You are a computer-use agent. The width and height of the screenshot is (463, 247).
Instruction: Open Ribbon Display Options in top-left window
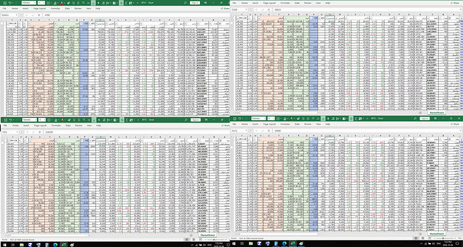pos(205,3)
